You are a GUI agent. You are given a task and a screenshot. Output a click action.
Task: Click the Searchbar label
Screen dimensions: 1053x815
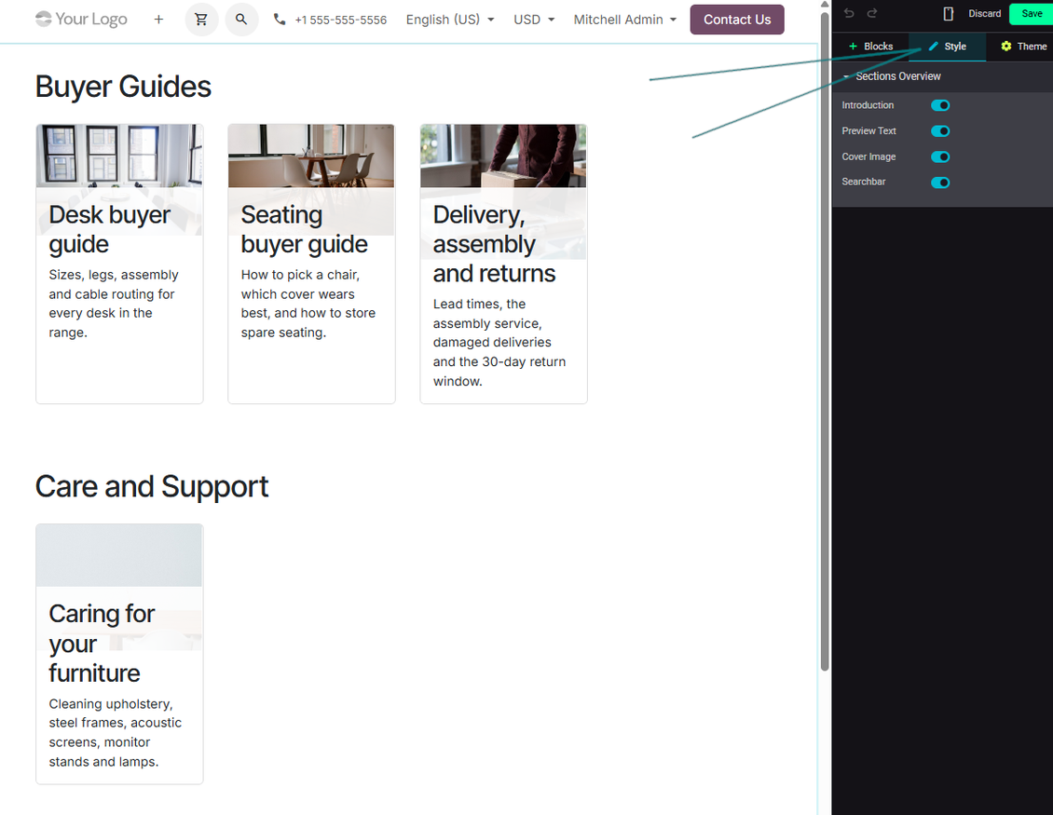click(x=864, y=182)
